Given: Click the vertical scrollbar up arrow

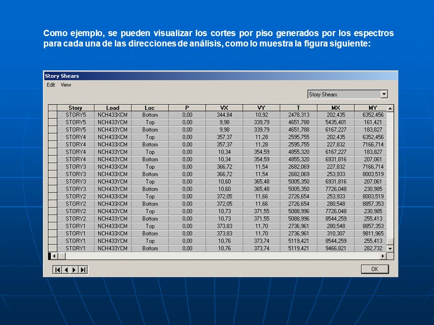Looking at the screenshot, I should 390,108.
